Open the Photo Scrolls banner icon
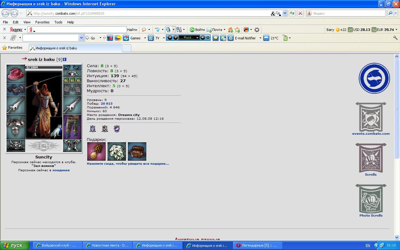Viewport: 400px width, 250px height. pos(371,199)
